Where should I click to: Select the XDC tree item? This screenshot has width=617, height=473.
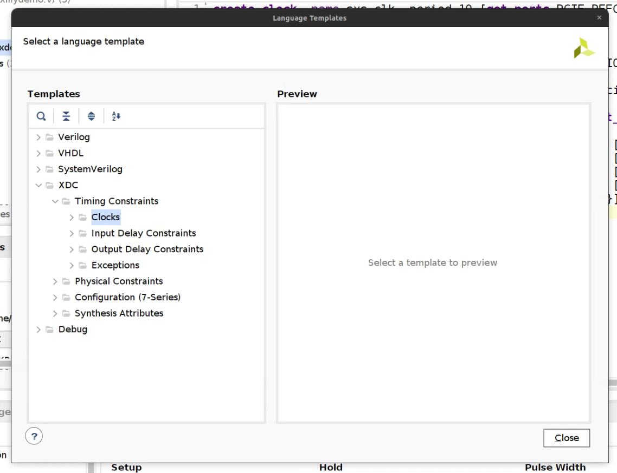(68, 185)
